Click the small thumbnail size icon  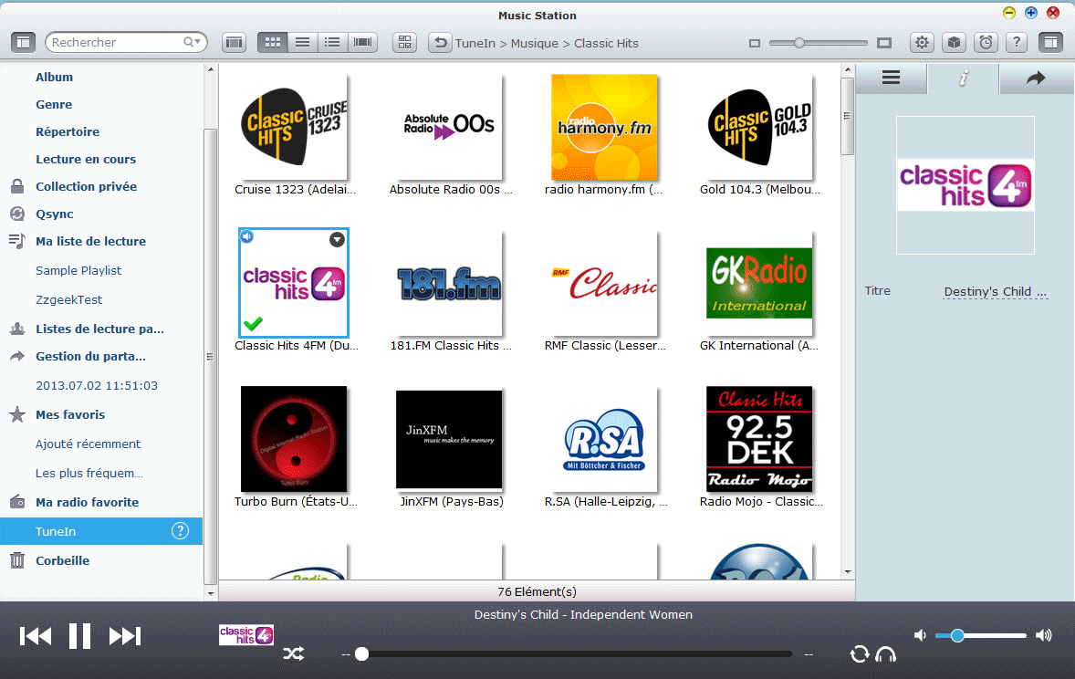pyautogui.click(x=755, y=43)
